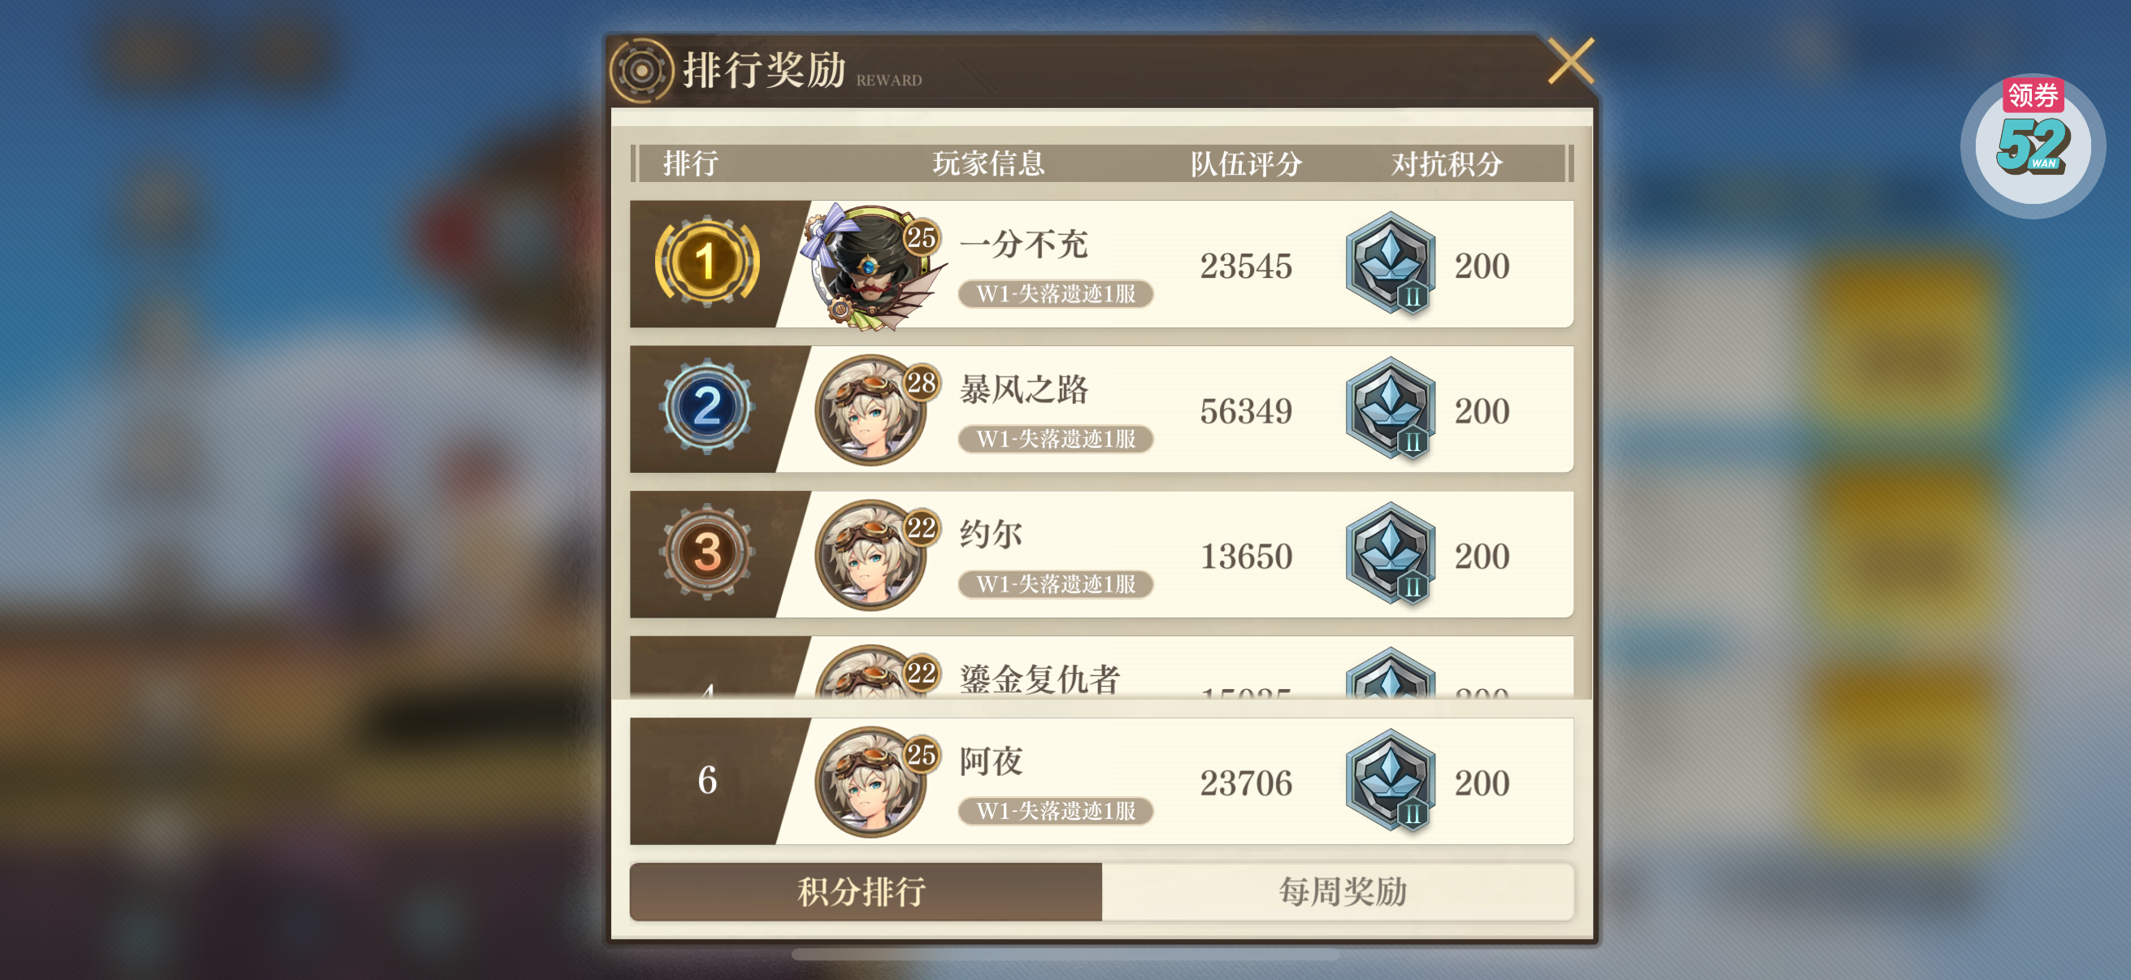Click the reward badge for 约尔
2131x980 pixels.
pyautogui.click(x=1391, y=553)
